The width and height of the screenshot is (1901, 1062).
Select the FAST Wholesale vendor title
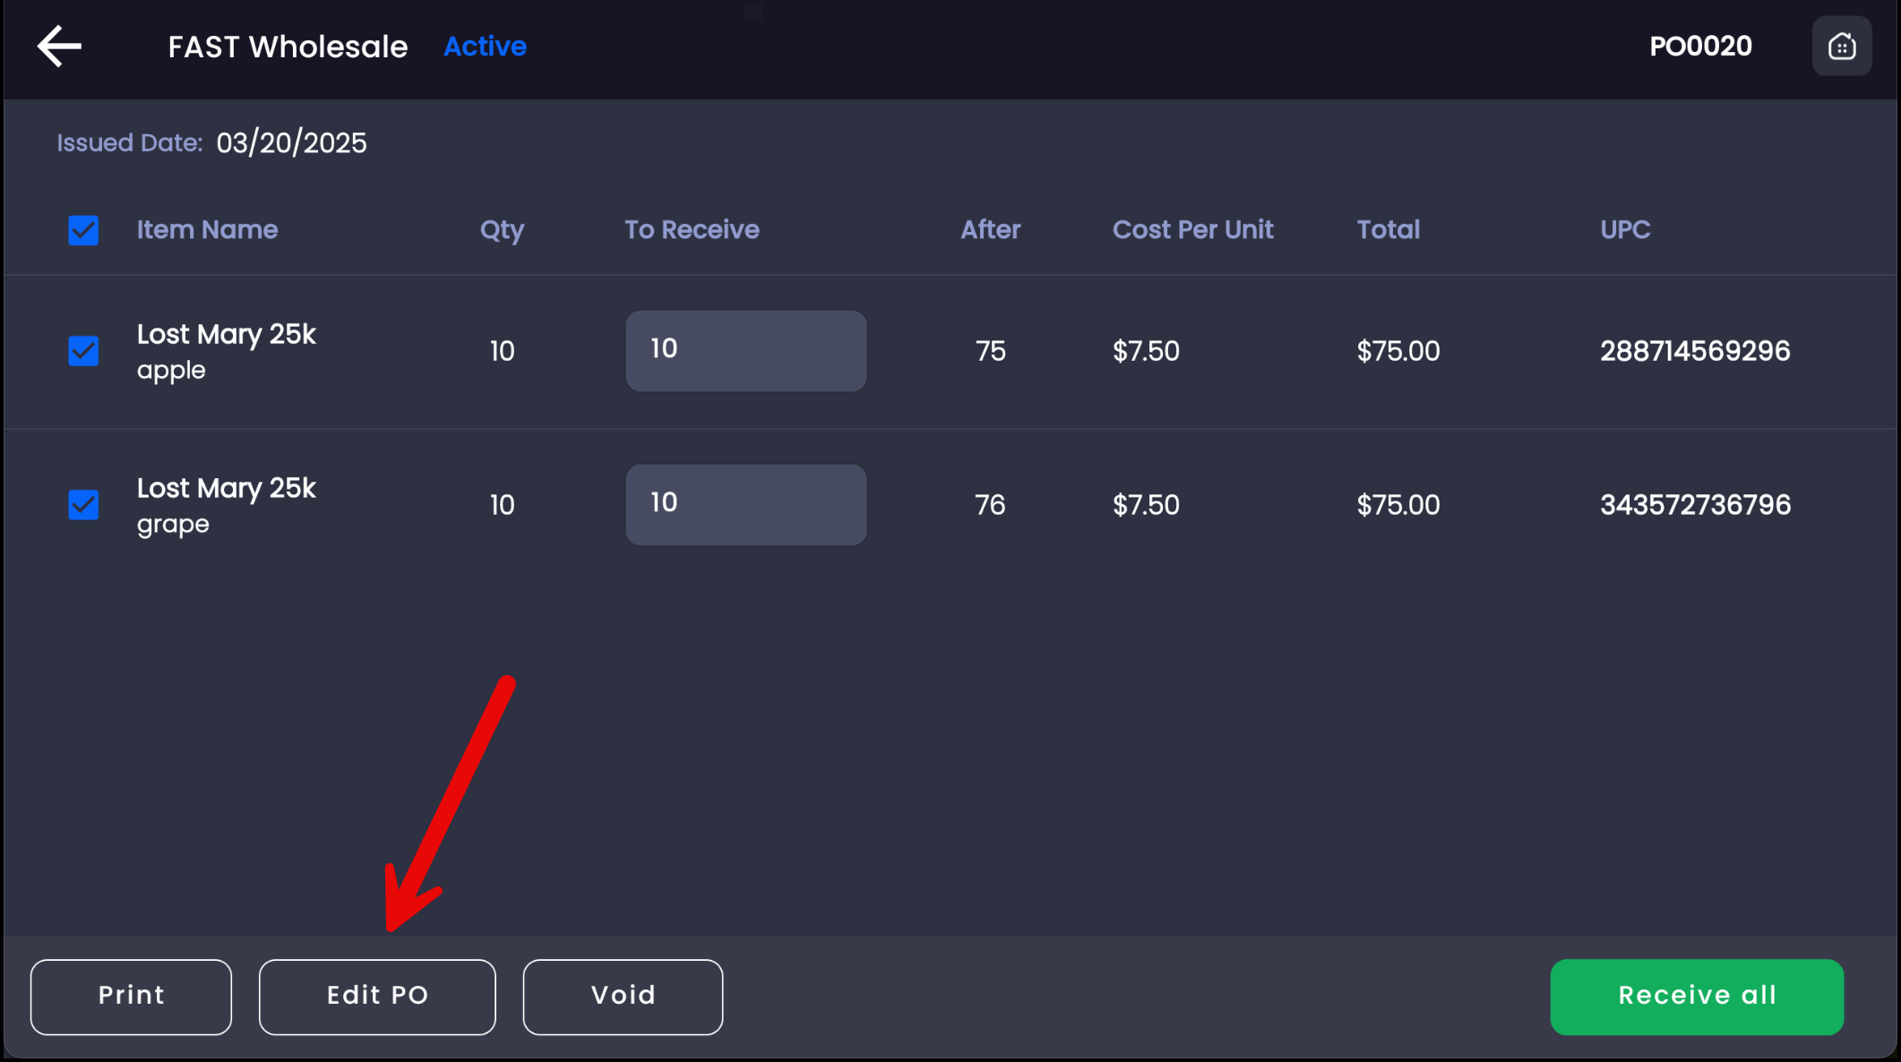pyautogui.click(x=288, y=47)
